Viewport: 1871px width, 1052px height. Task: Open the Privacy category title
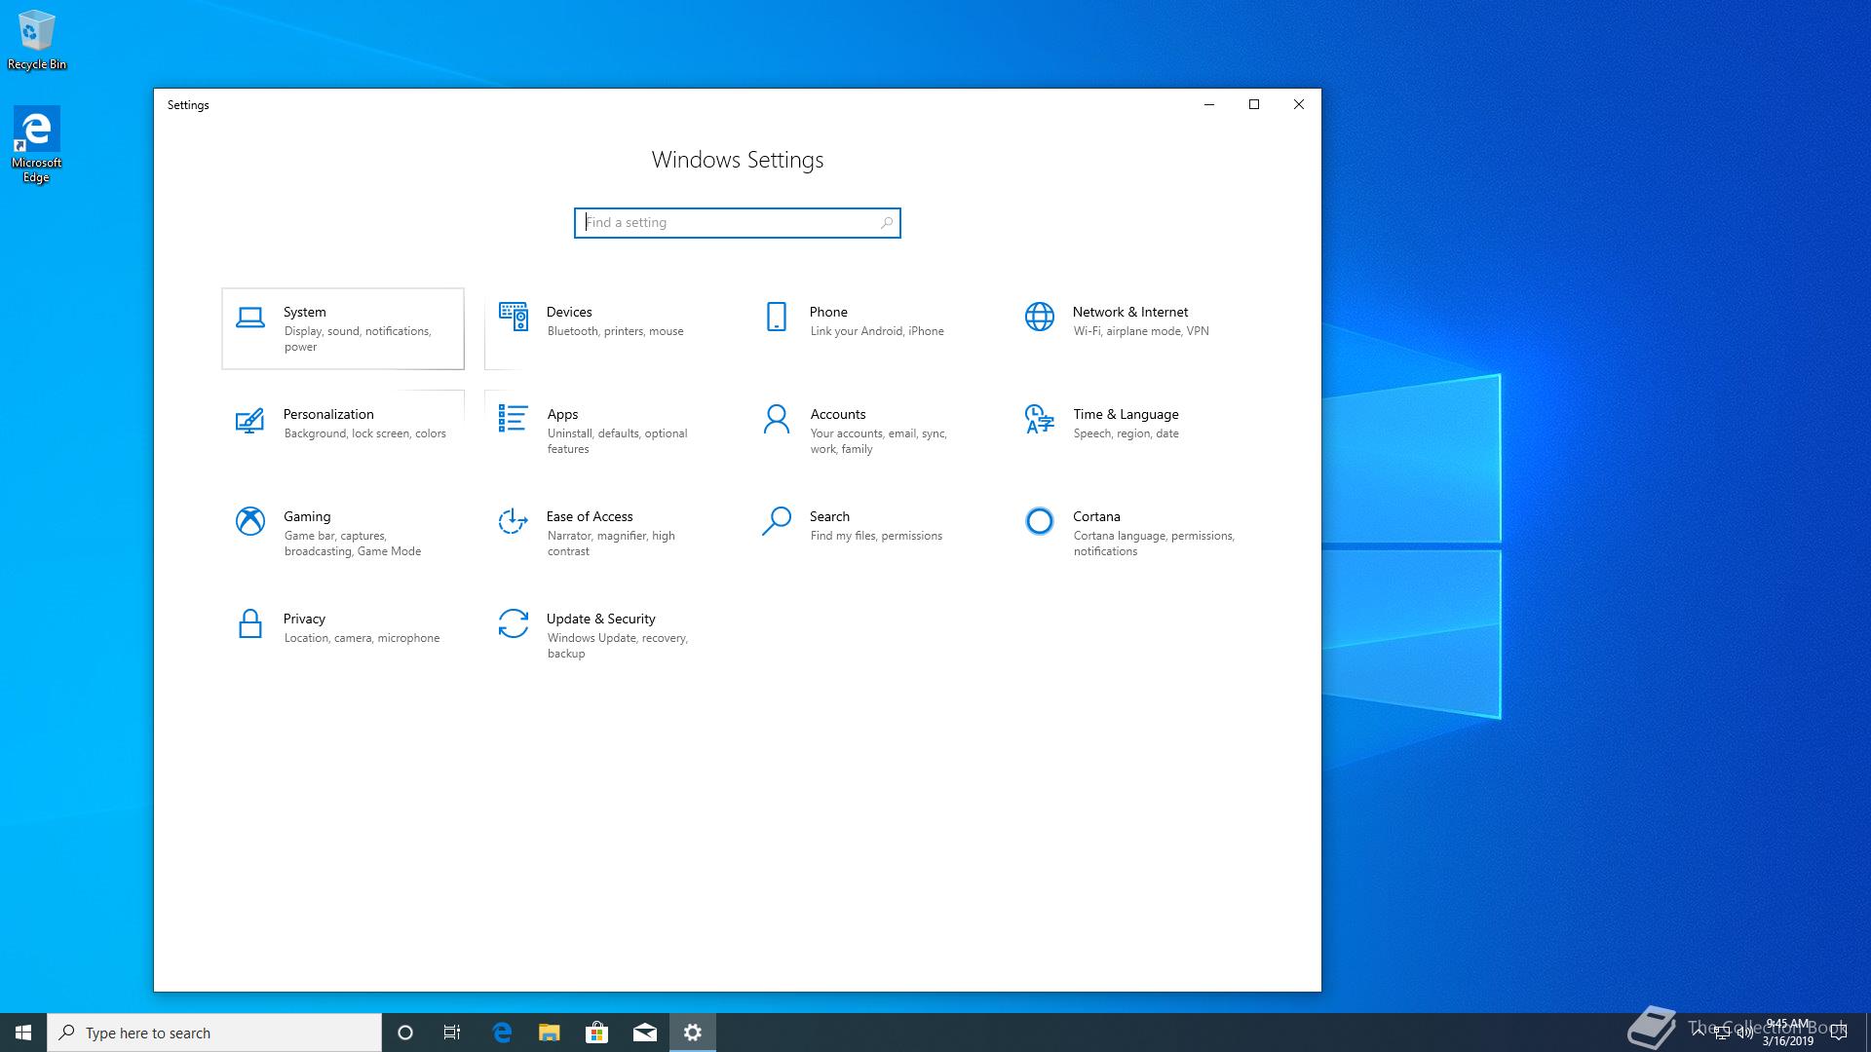pos(304,619)
